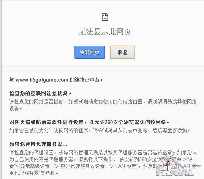Click the sentence starting 请检查您的代理设置
Screen dimensions: 204x179
[91, 152]
